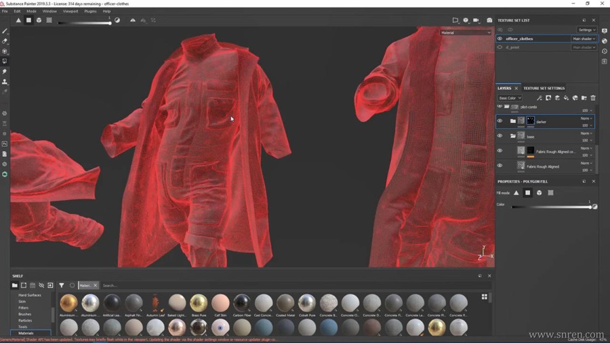Click the Properties Color grayscale slider

click(x=551, y=207)
